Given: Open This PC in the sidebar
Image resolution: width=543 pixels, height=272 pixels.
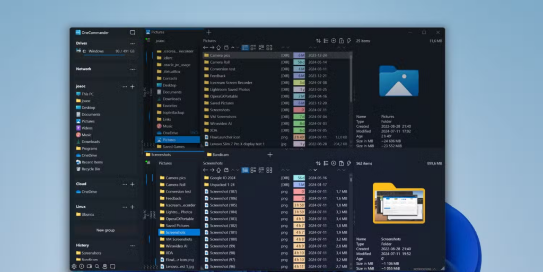Looking at the screenshot, I should click(84, 94).
